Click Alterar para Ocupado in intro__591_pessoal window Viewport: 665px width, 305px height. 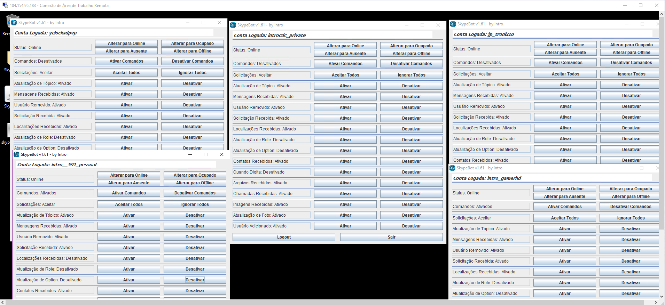[195, 175]
